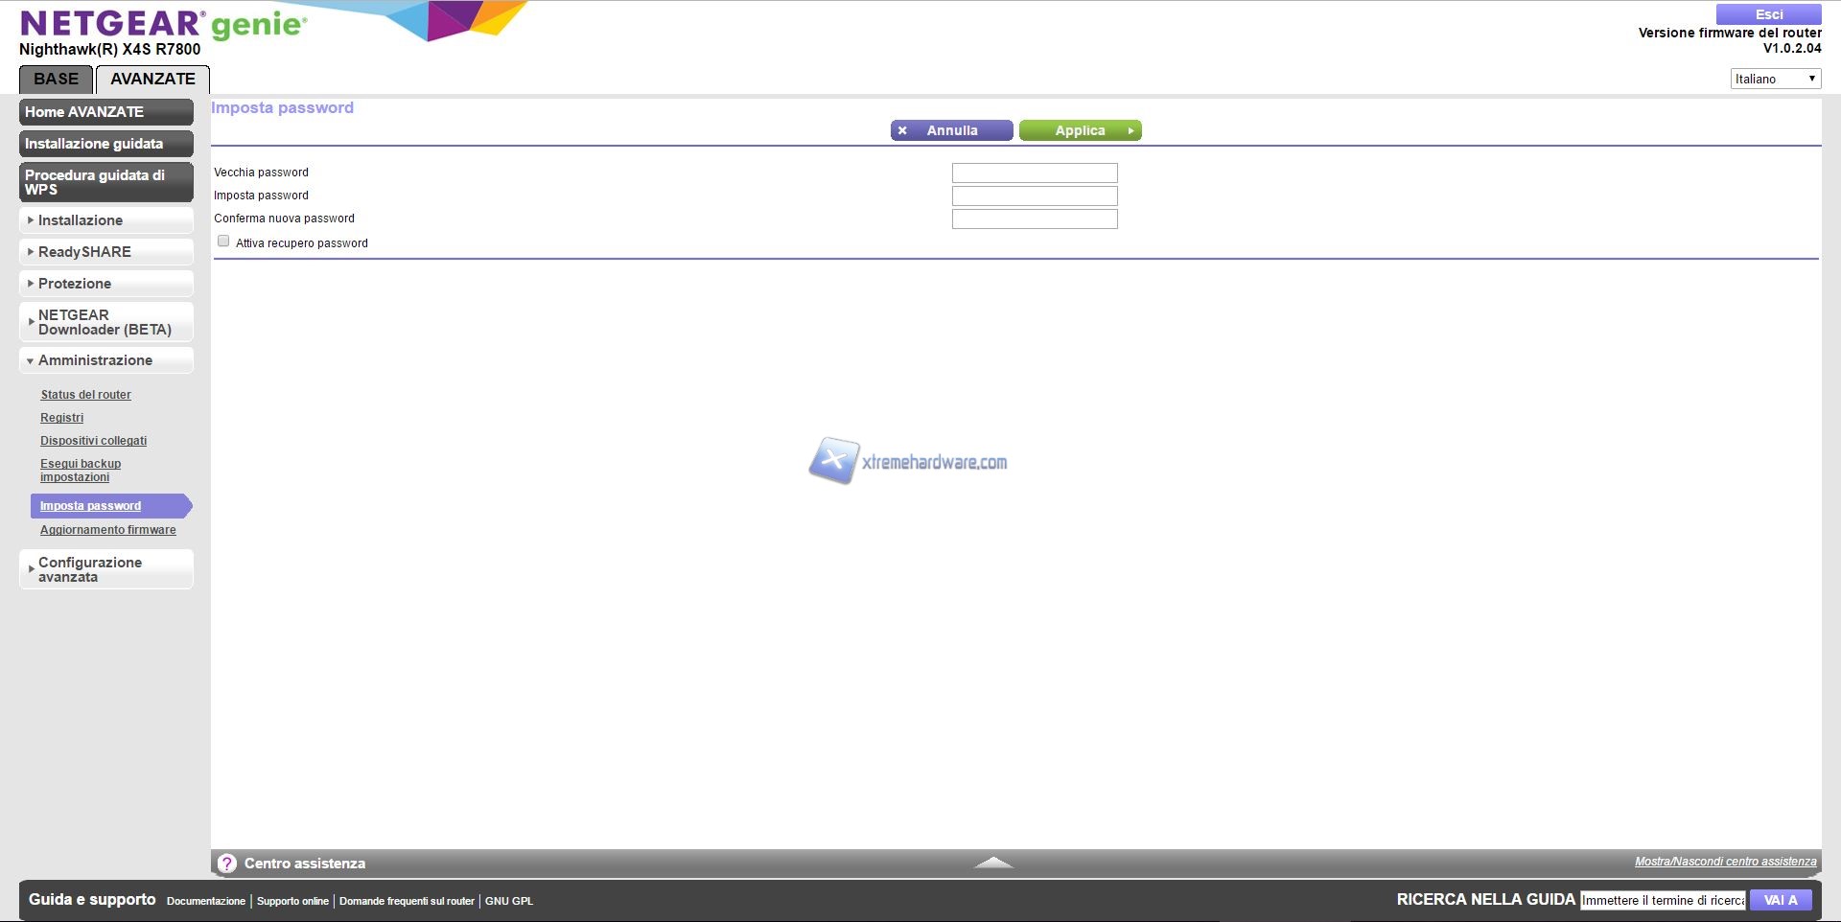1841x922 pixels.
Task: Click the up arrow in Centro assistenza bar
Action: (x=993, y=863)
